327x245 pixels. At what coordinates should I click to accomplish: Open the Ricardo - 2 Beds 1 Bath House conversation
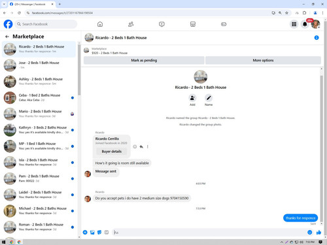[x=39, y=49]
